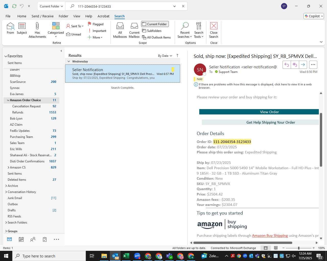Reply All to the message
The image size is (327, 261).
pos(295,65)
